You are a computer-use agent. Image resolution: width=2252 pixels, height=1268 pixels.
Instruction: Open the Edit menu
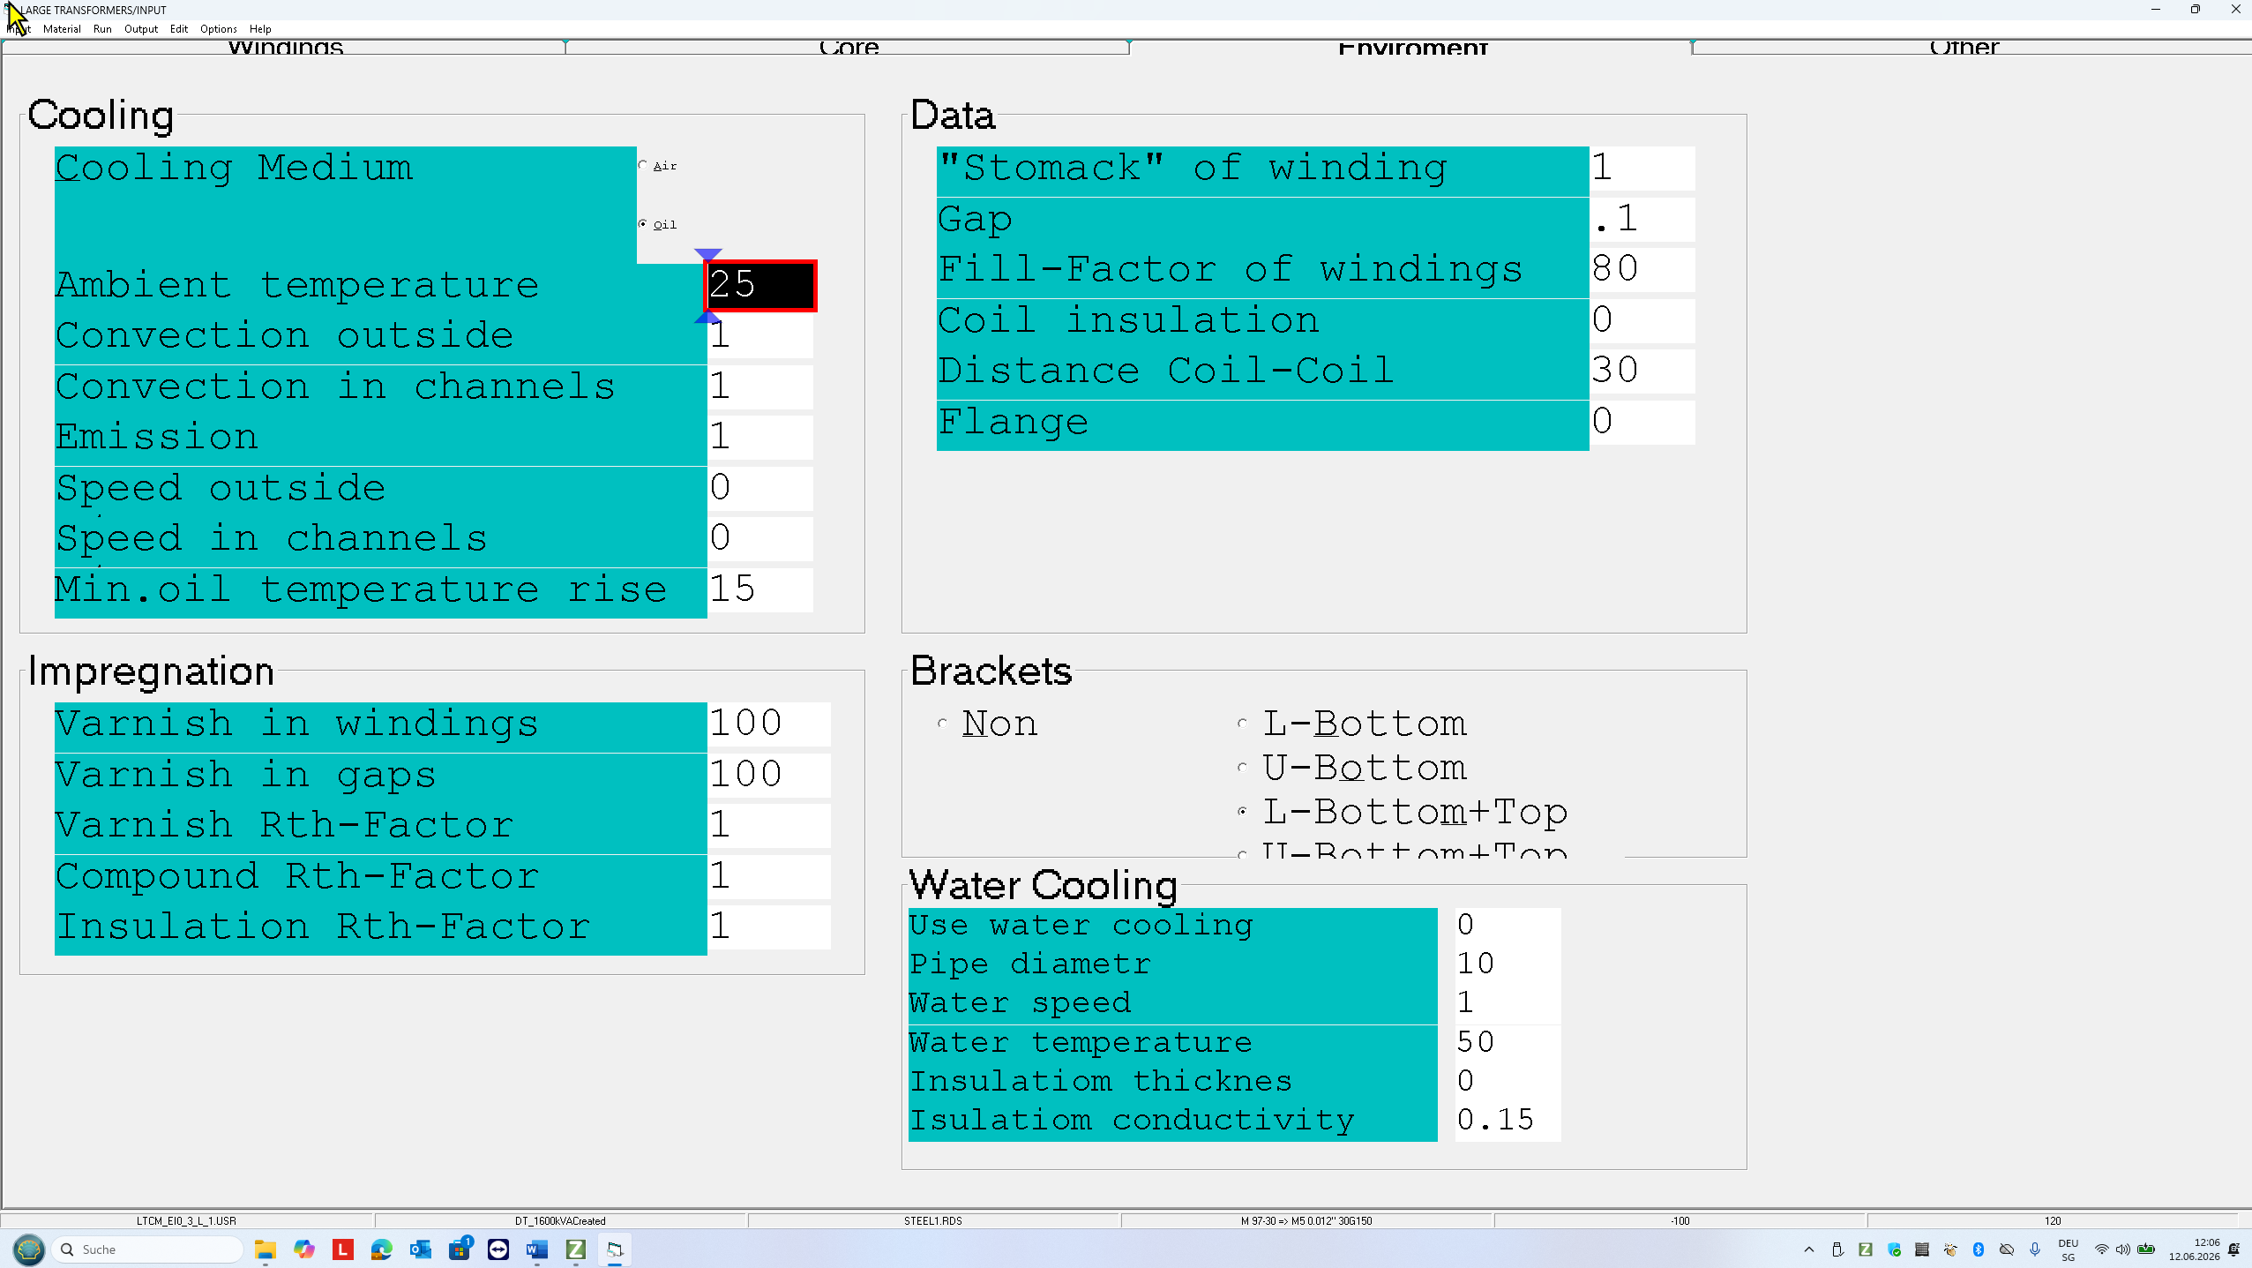point(179,29)
